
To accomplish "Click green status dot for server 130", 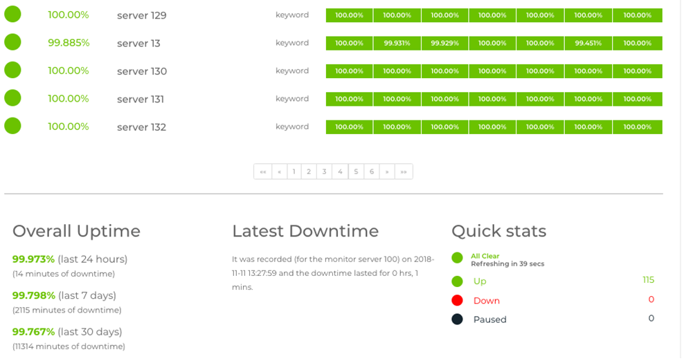I will click(x=12, y=70).
